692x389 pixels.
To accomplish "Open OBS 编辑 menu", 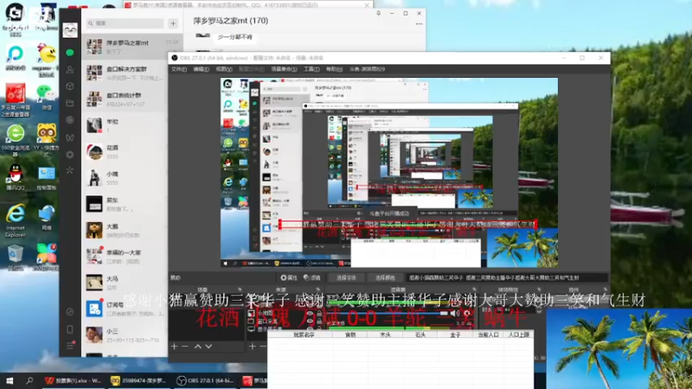I will click(x=201, y=69).
